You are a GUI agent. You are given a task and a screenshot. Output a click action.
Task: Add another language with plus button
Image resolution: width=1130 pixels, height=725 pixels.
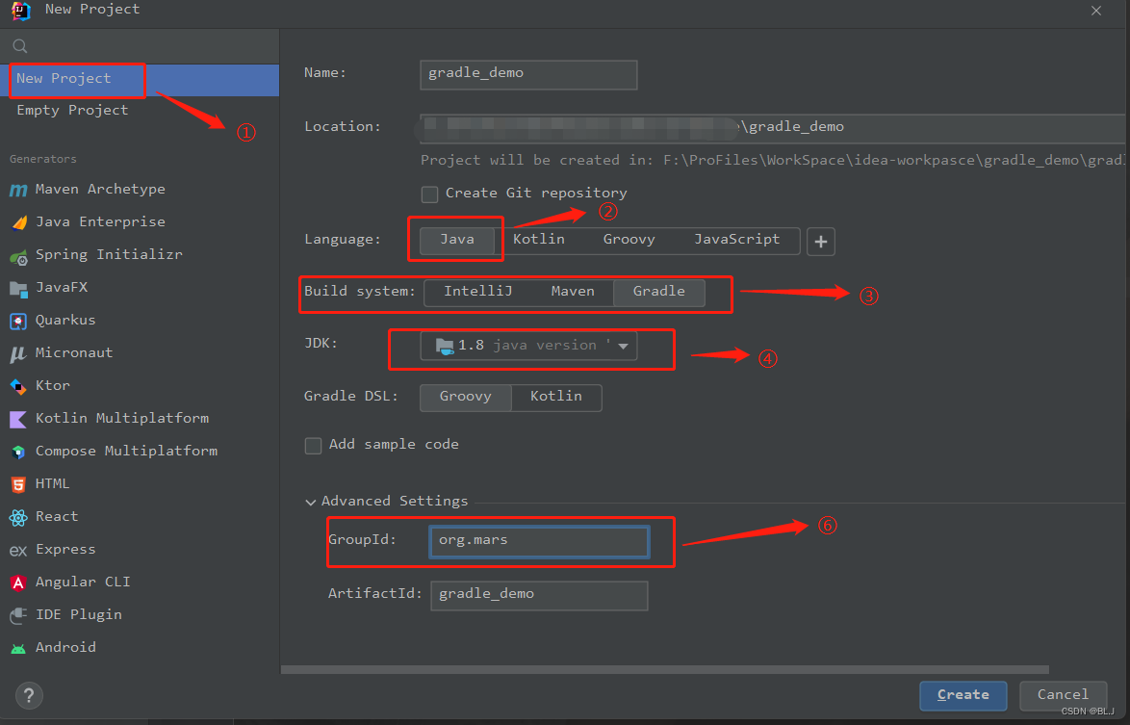tap(821, 242)
